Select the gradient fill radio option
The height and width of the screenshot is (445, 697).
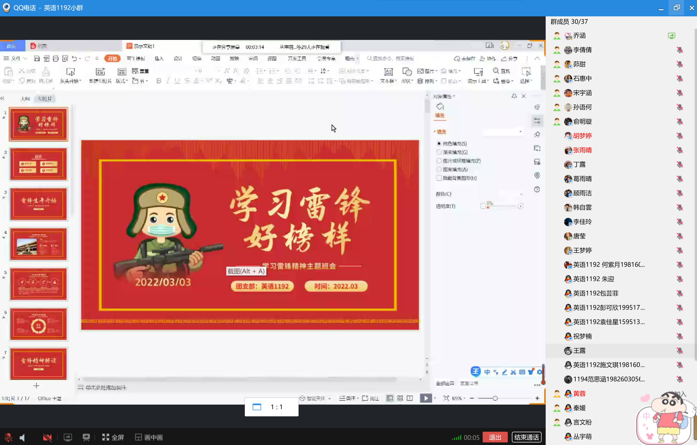(439, 152)
